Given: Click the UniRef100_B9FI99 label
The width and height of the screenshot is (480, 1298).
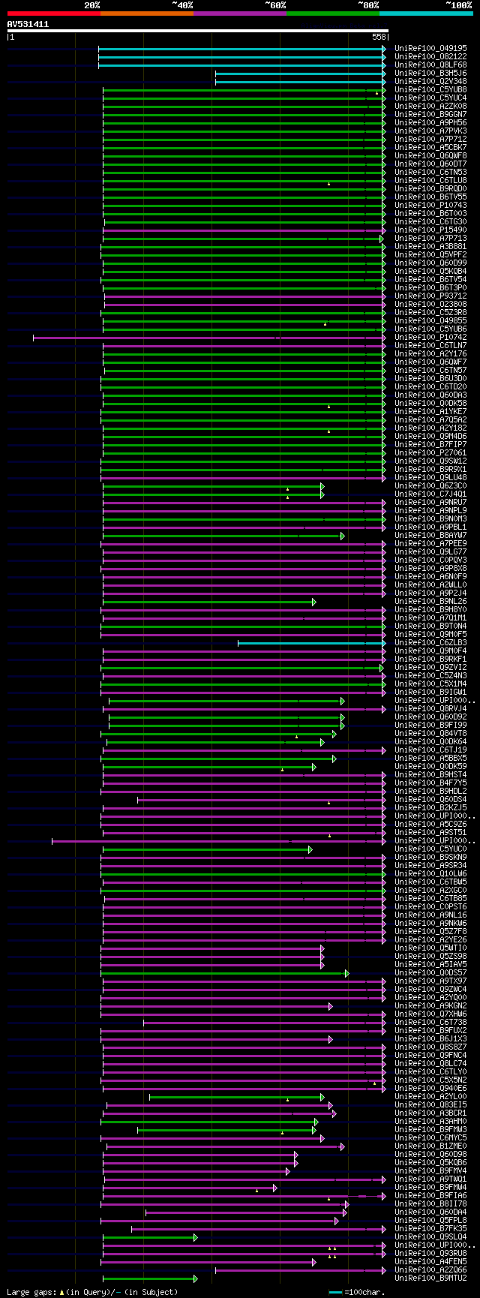Looking at the screenshot, I should coord(430,725).
